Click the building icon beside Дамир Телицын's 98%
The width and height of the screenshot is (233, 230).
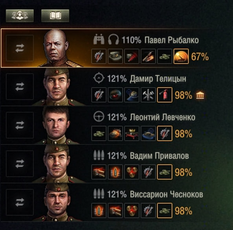200,95
